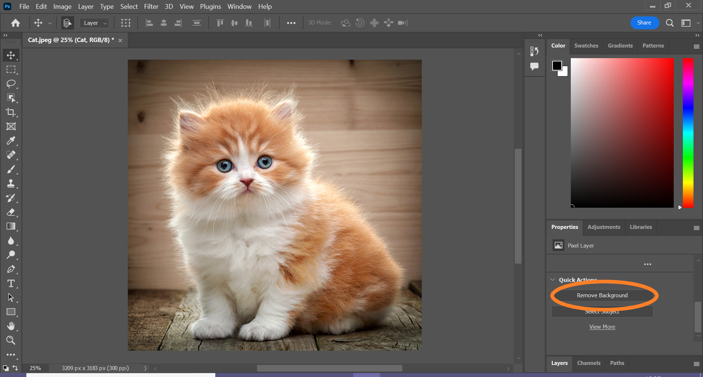Screen dimensions: 703x377
Task: Select the Lasso tool
Action: coord(11,84)
